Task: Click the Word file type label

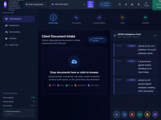Action: [61, 85]
